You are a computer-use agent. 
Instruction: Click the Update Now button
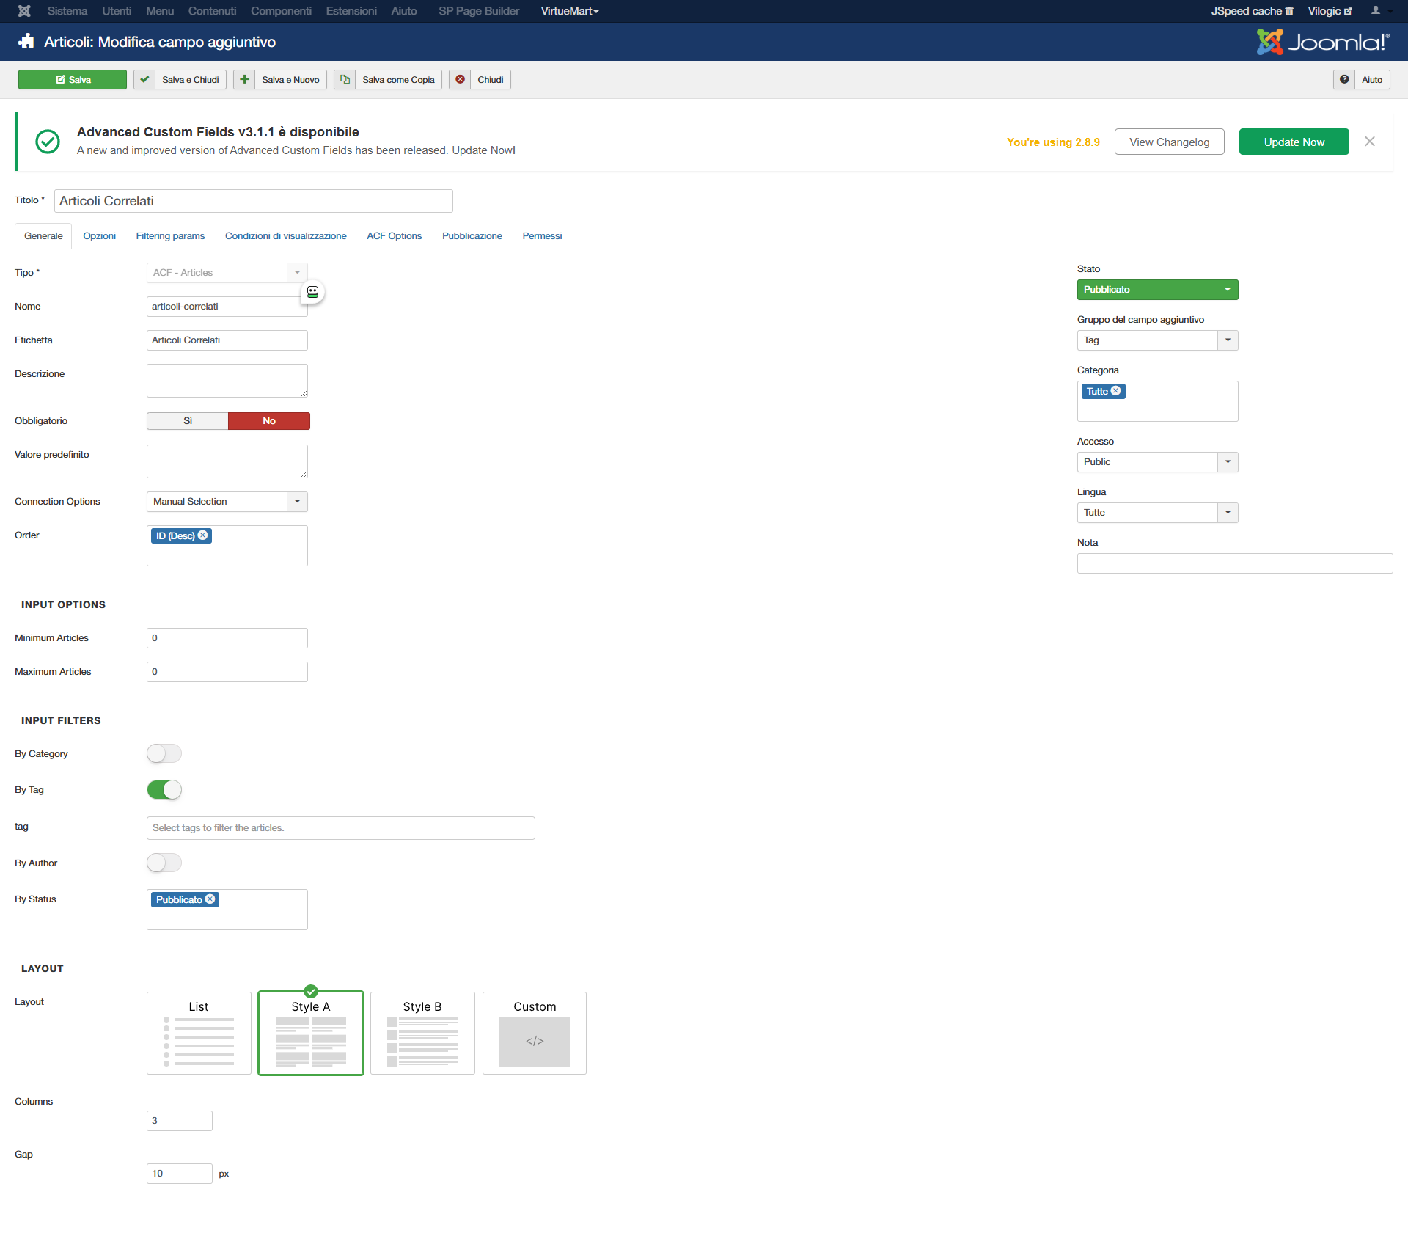1294,142
